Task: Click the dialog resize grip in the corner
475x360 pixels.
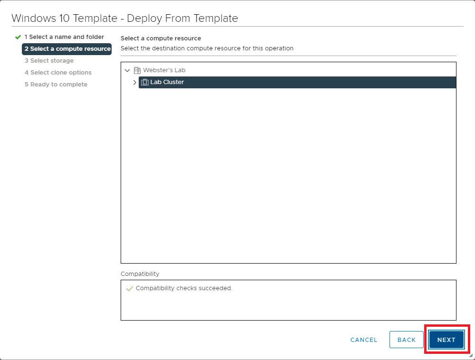Action: [470, 355]
